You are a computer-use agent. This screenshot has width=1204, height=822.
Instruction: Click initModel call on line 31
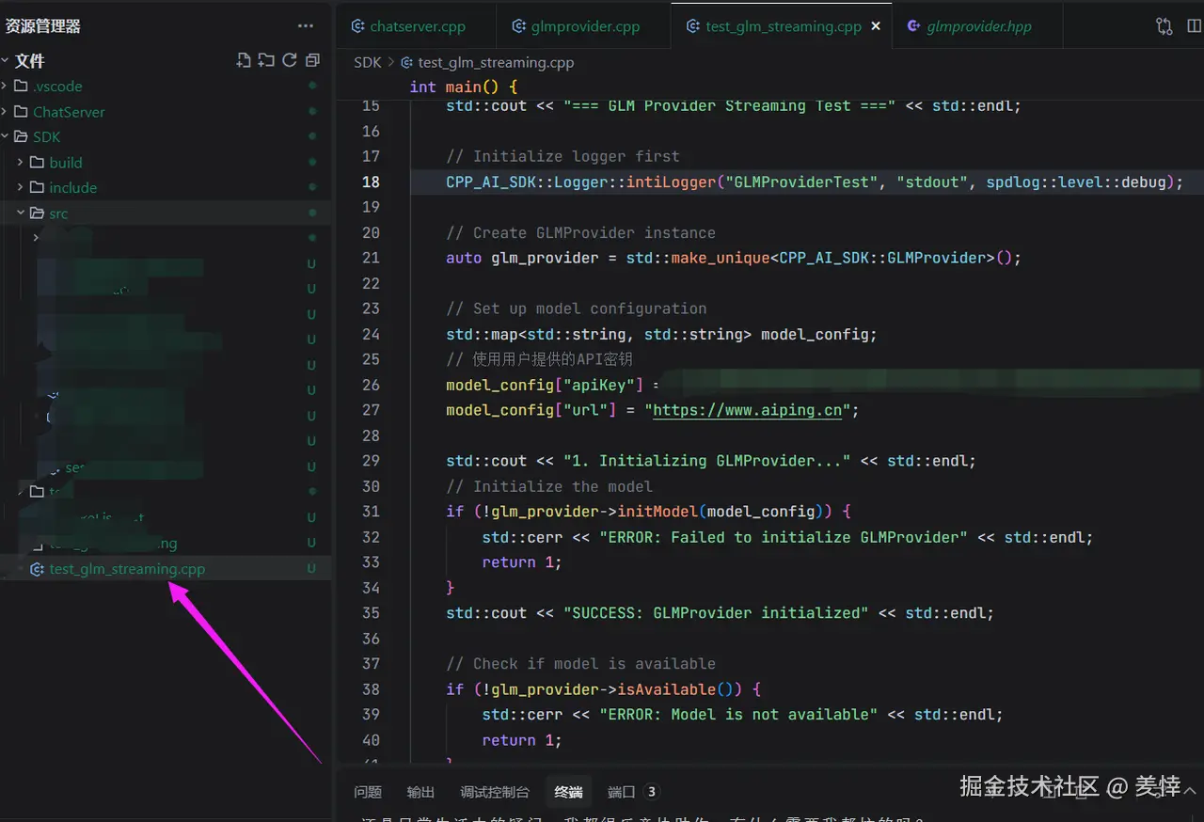[x=657, y=512]
